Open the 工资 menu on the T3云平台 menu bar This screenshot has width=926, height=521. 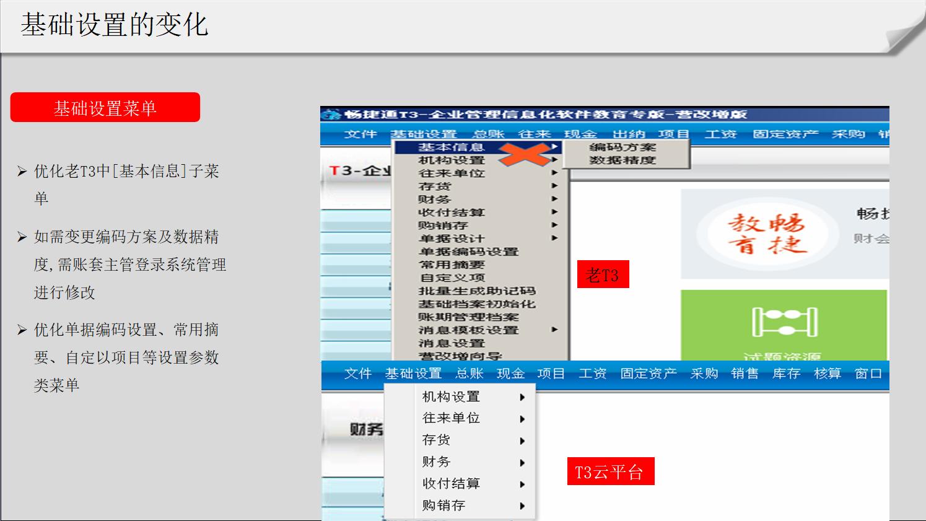pos(592,373)
